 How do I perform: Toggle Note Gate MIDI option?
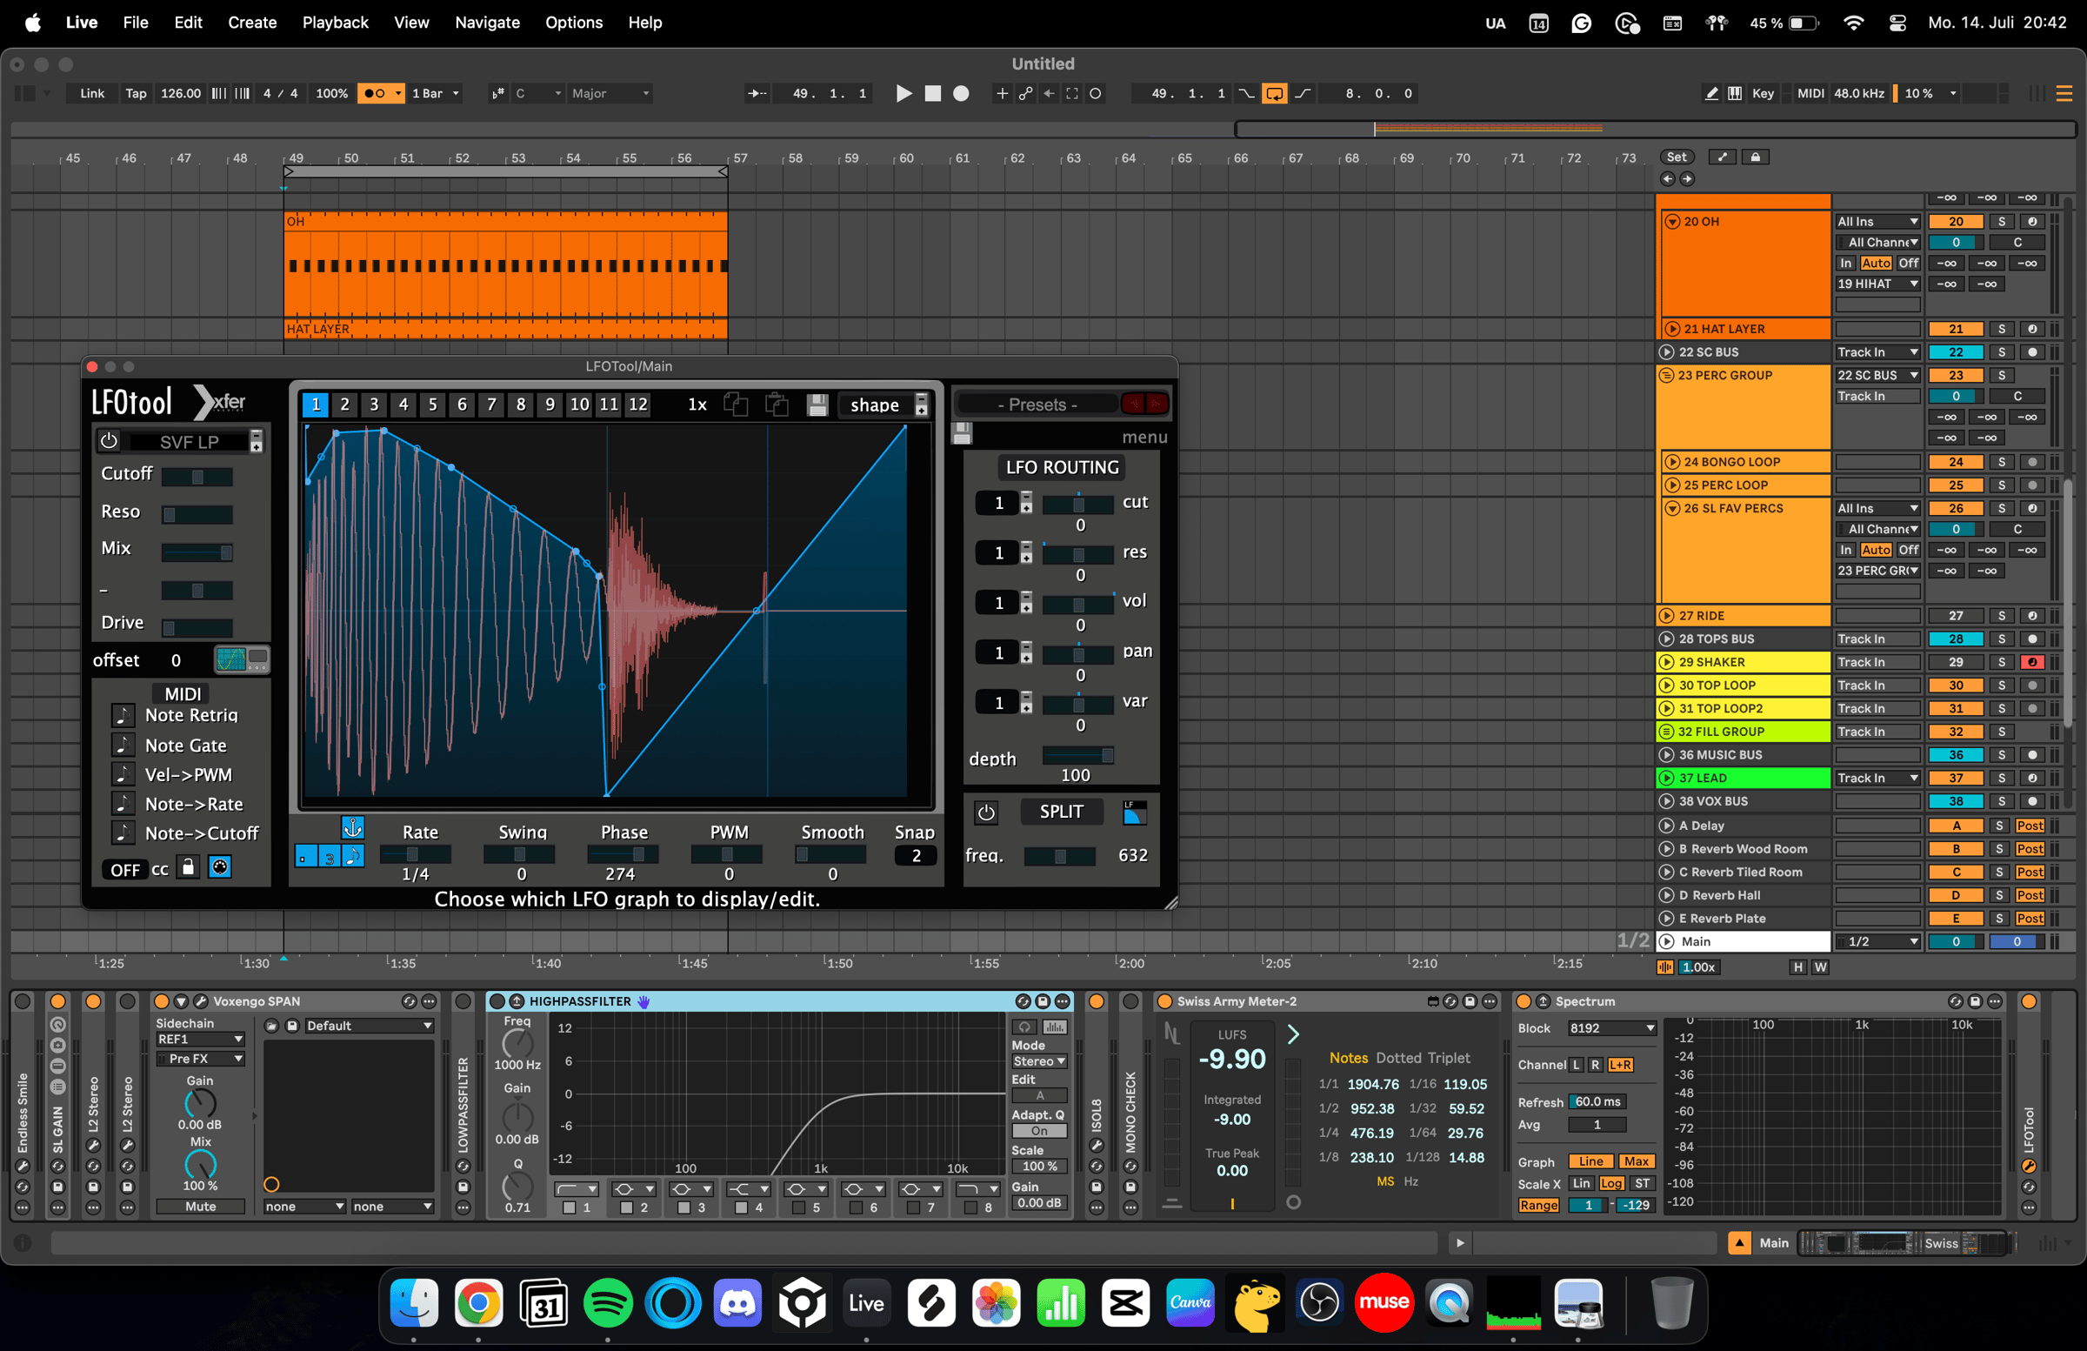[122, 745]
